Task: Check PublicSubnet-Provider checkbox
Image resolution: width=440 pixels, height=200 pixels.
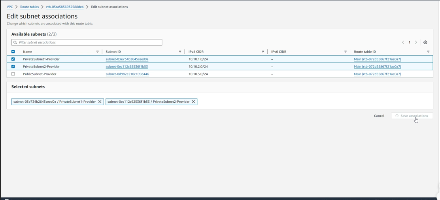Action: click(x=13, y=74)
